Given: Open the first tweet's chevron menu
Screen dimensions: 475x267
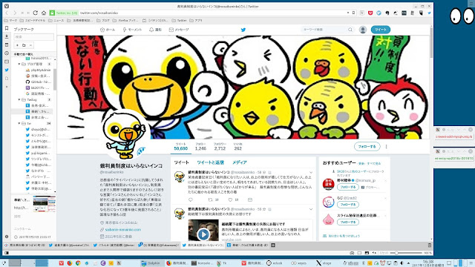Looking at the screenshot, I should [311, 173].
